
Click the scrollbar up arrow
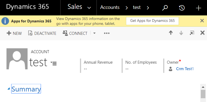(203, 87)
